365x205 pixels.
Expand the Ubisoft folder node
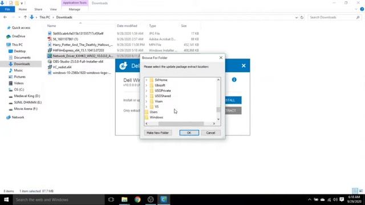click(x=147, y=85)
